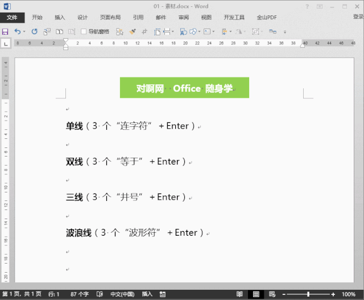The height and width of the screenshot is (300, 364).
Task: Click the 100% zoom level indicator
Action: click(349, 294)
